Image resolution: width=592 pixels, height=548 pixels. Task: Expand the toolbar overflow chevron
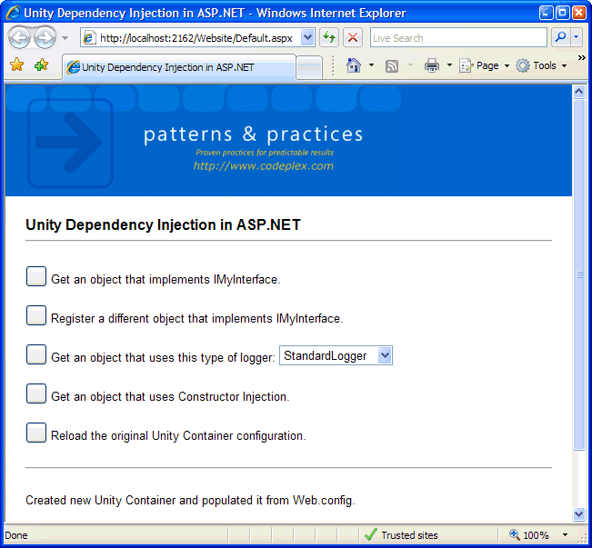tap(581, 58)
